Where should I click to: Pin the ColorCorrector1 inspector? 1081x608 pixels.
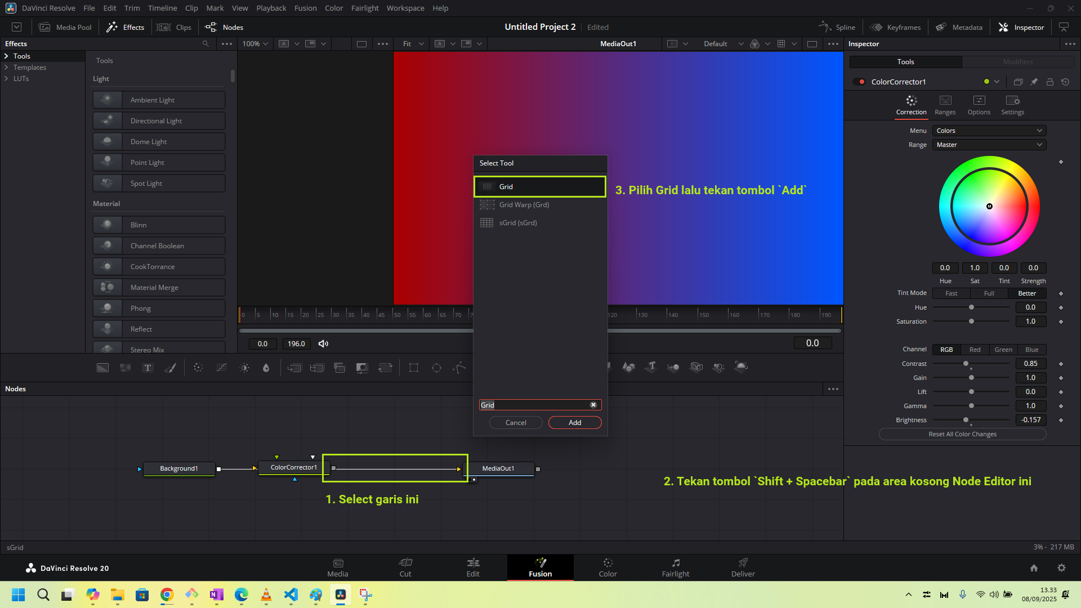pyautogui.click(x=1034, y=82)
